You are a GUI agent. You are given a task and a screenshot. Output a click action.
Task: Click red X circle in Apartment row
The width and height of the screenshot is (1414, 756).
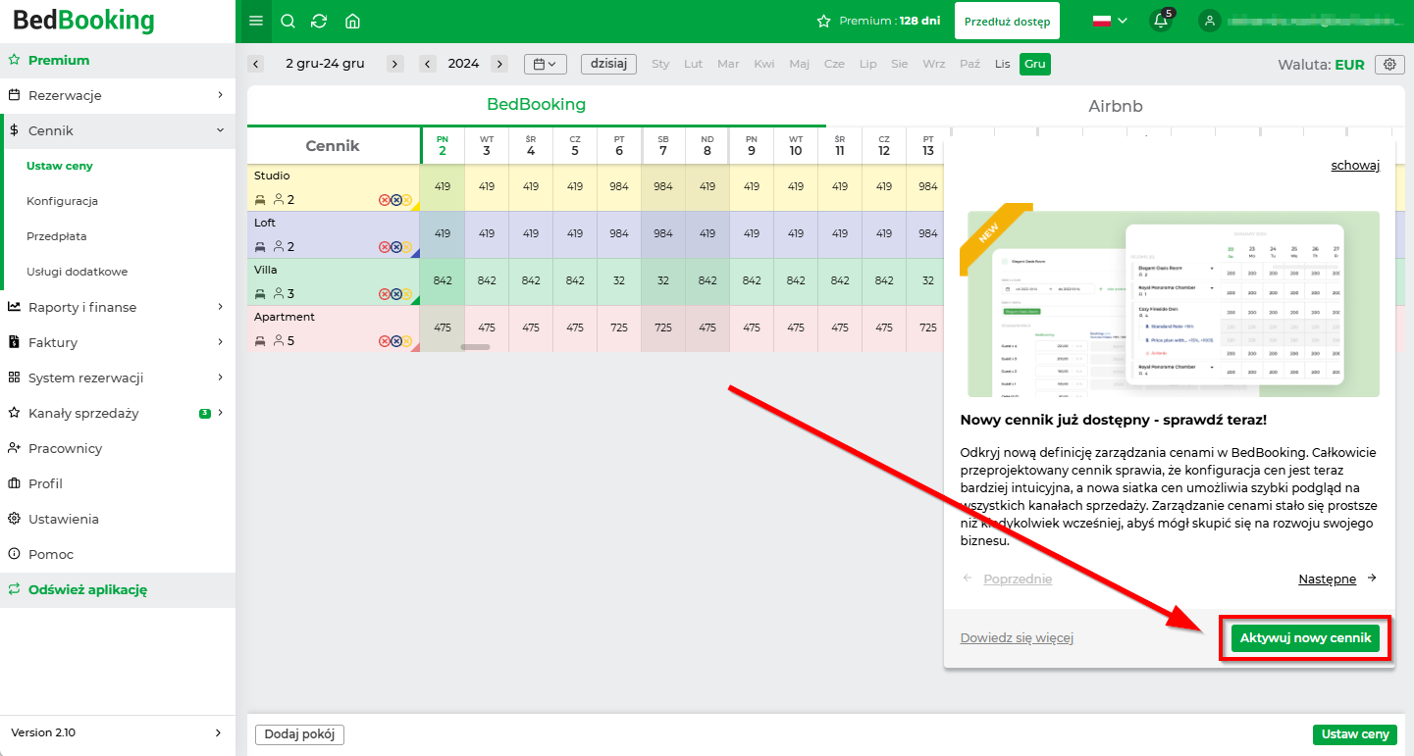tap(385, 341)
